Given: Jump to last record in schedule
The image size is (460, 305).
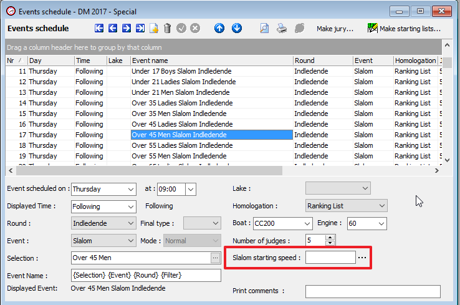Looking at the screenshot, I should click(x=140, y=28).
